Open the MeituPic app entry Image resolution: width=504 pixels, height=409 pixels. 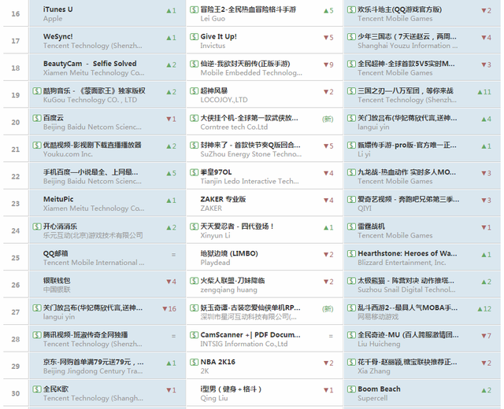(58, 199)
